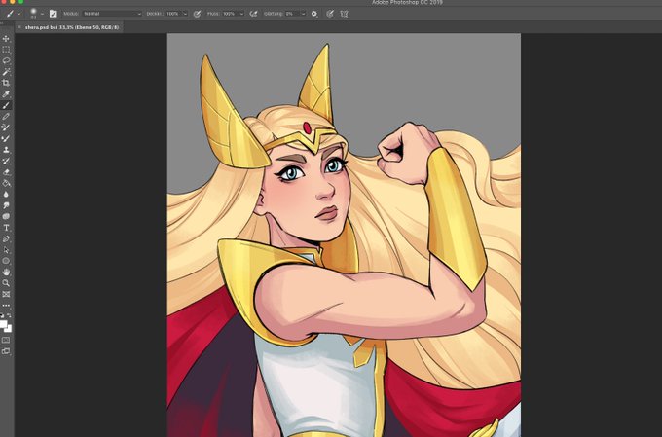The width and height of the screenshot is (662, 437).
Task: Open smoothing options gear
Action: [314, 14]
